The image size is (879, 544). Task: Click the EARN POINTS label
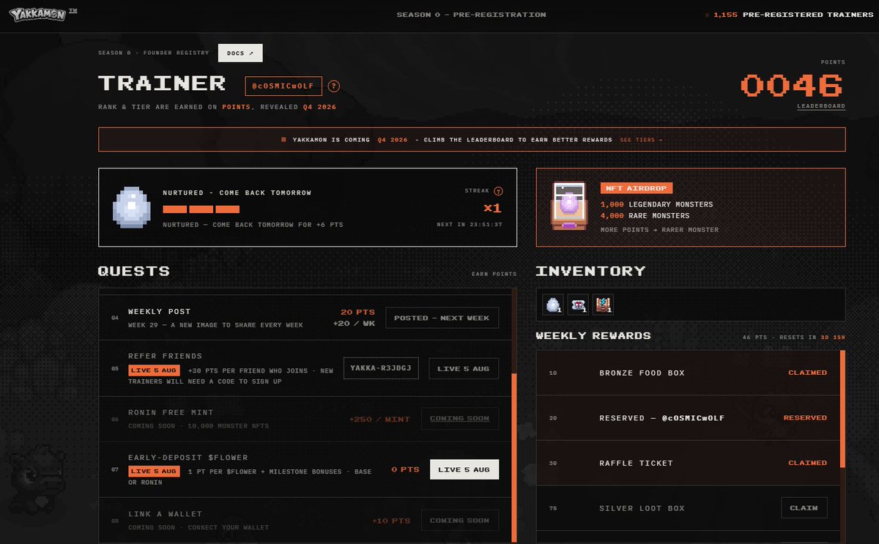(x=494, y=275)
